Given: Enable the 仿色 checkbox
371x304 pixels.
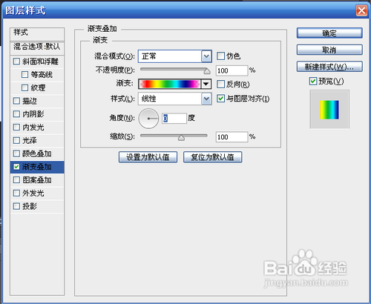Looking at the screenshot, I should point(220,56).
